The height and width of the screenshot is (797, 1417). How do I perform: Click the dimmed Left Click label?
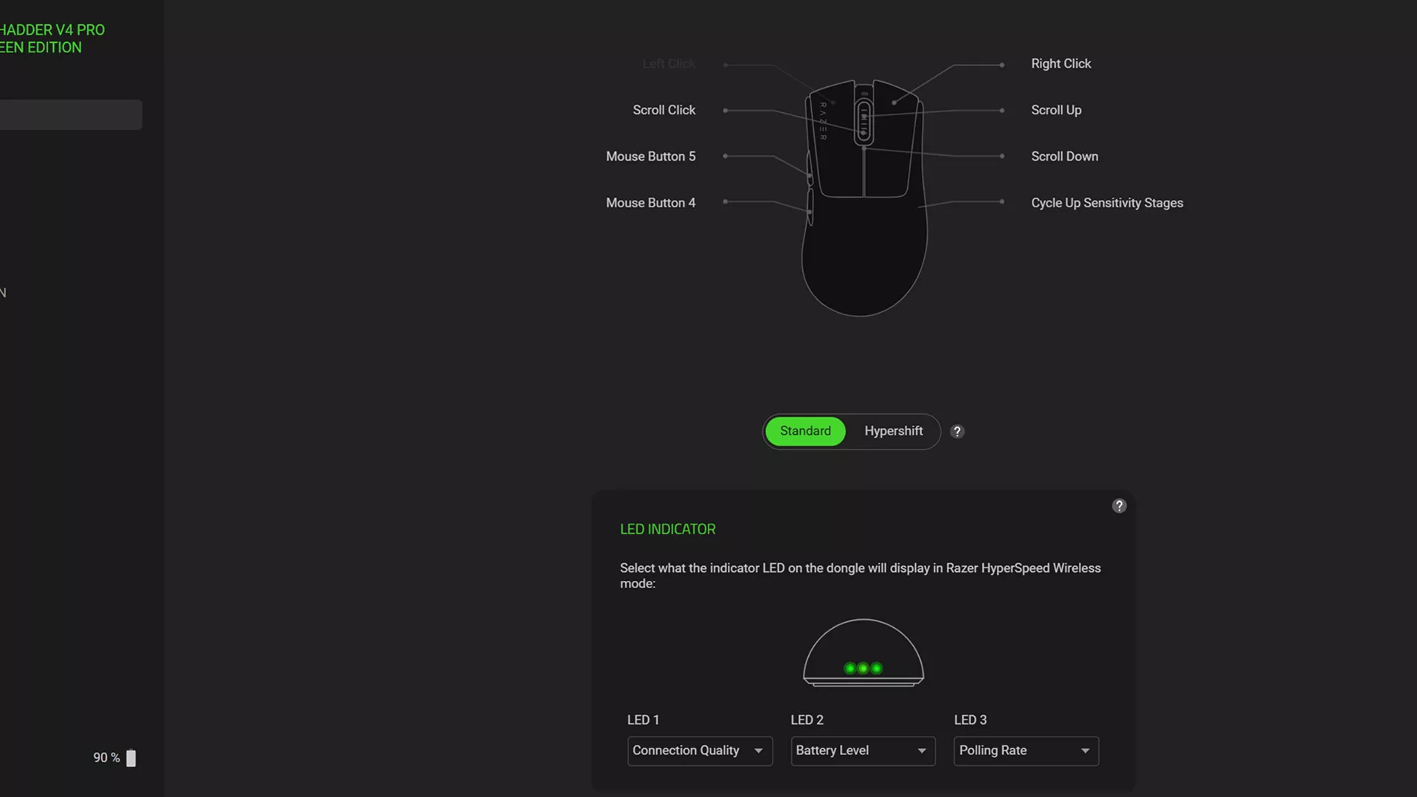[669, 63]
